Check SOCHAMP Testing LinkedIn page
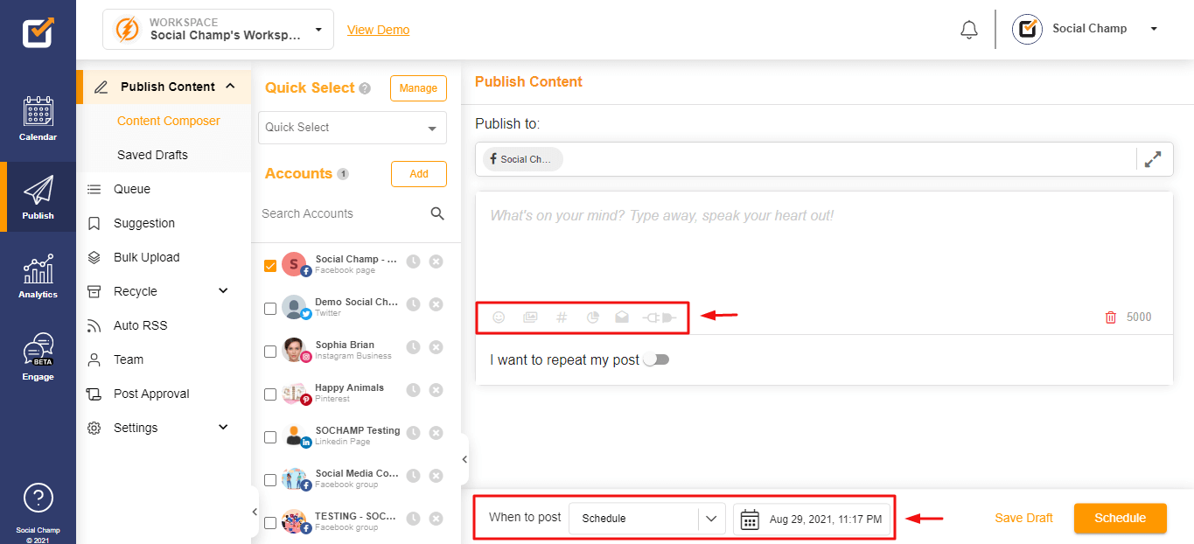This screenshot has width=1194, height=544. tap(270, 436)
